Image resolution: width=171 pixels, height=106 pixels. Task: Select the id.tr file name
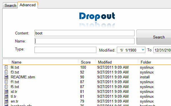coord(14,91)
